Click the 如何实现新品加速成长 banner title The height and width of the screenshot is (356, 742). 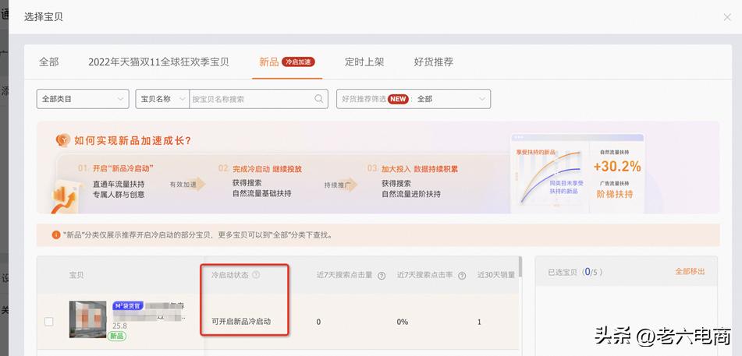click(x=133, y=140)
